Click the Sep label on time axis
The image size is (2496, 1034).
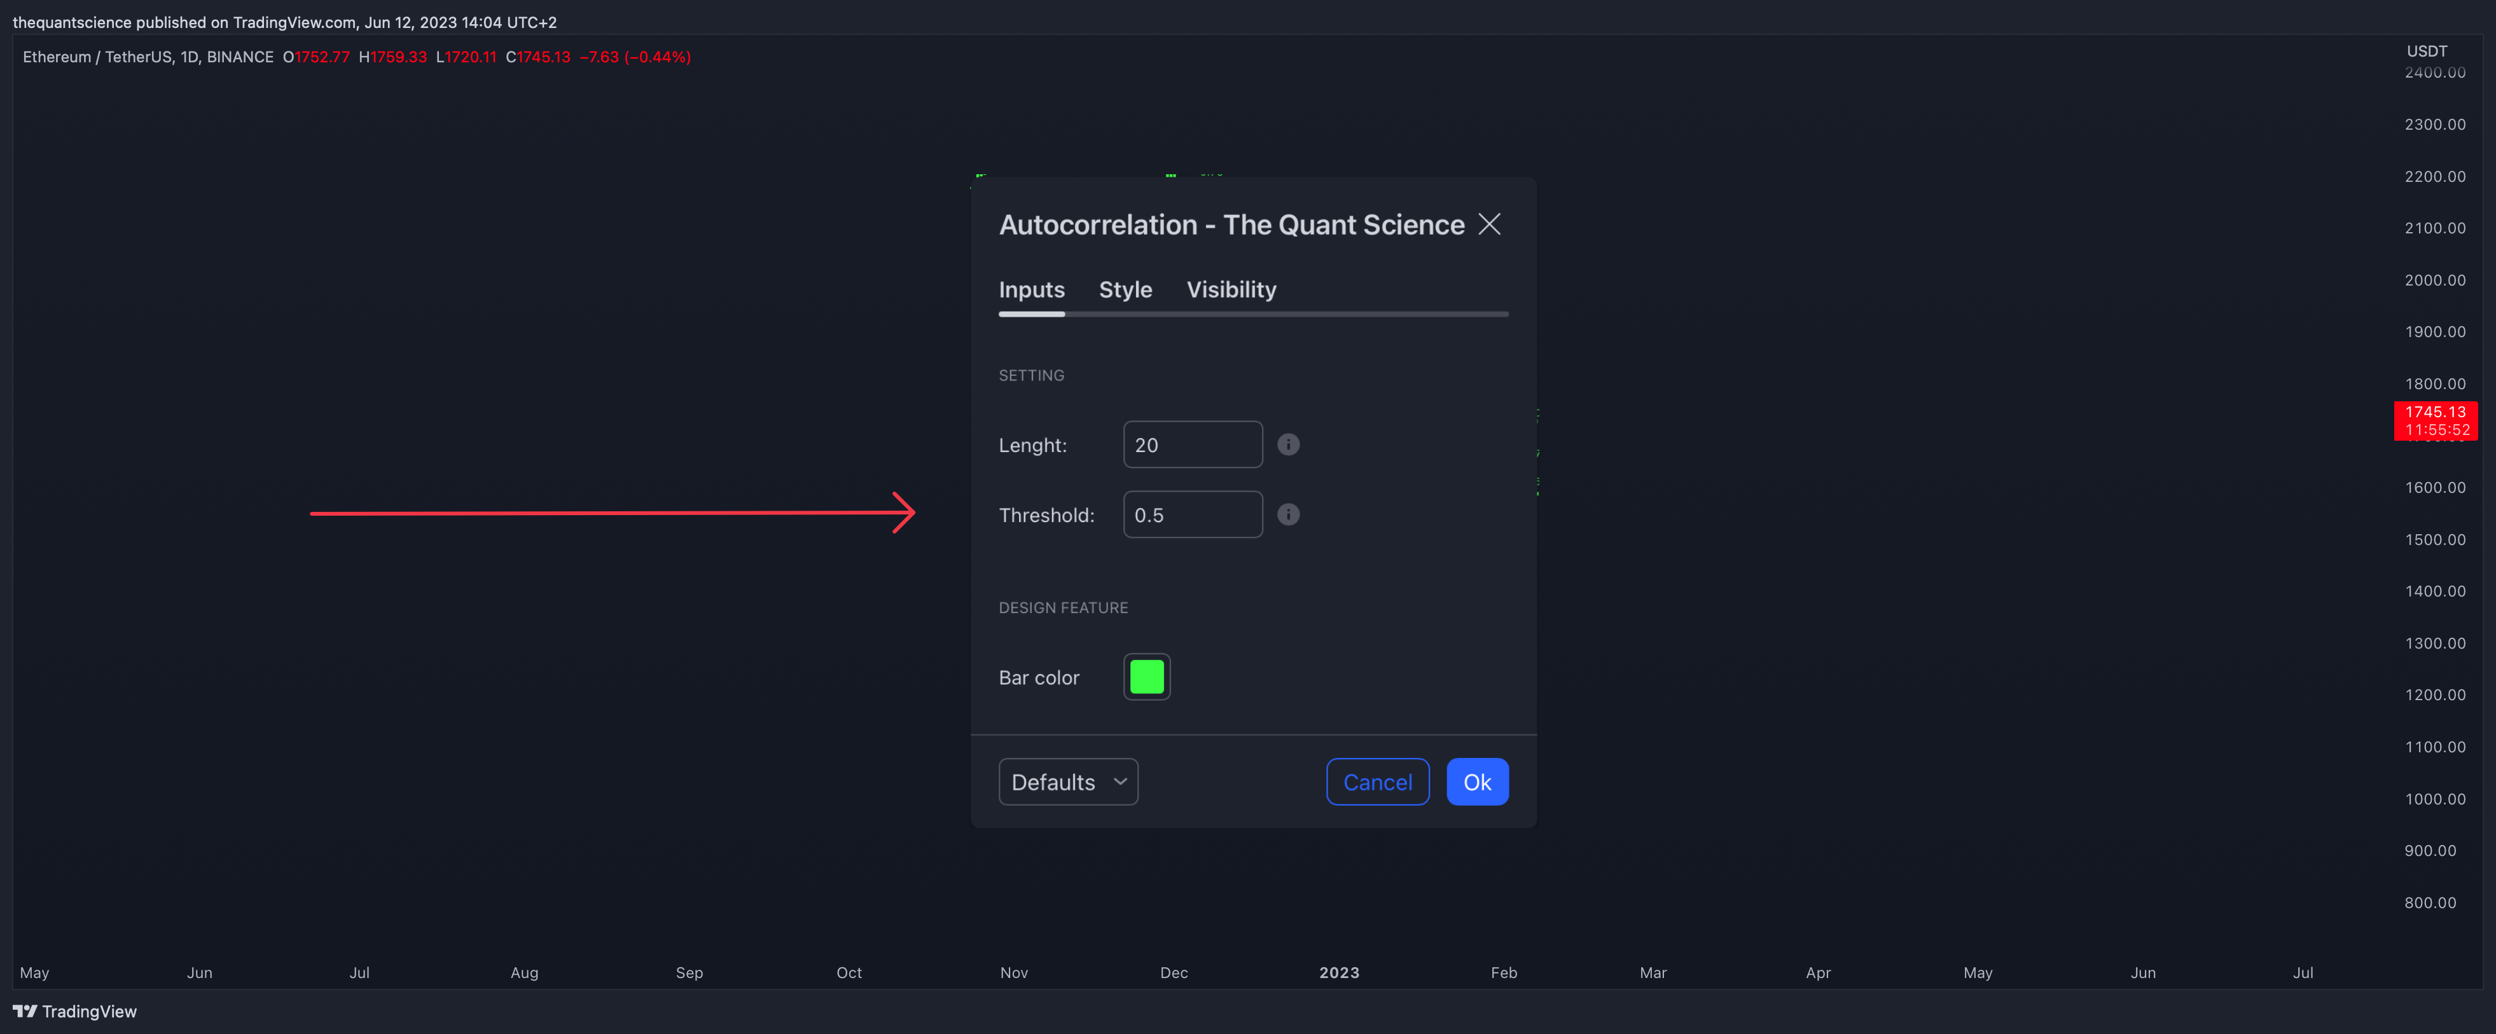click(x=689, y=973)
